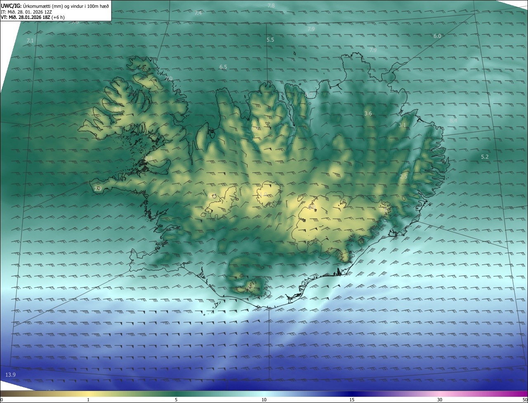Click the 3.1 value label

[403, 125]
